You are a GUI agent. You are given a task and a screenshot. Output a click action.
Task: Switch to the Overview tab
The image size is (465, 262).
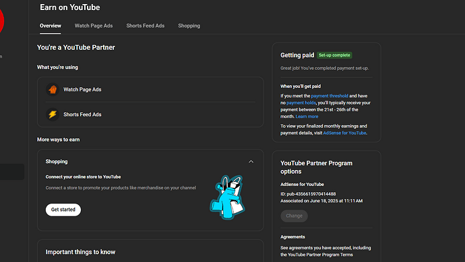(51, 26)
